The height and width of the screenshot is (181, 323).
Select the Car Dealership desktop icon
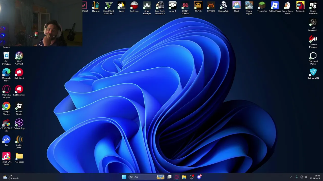313,25
